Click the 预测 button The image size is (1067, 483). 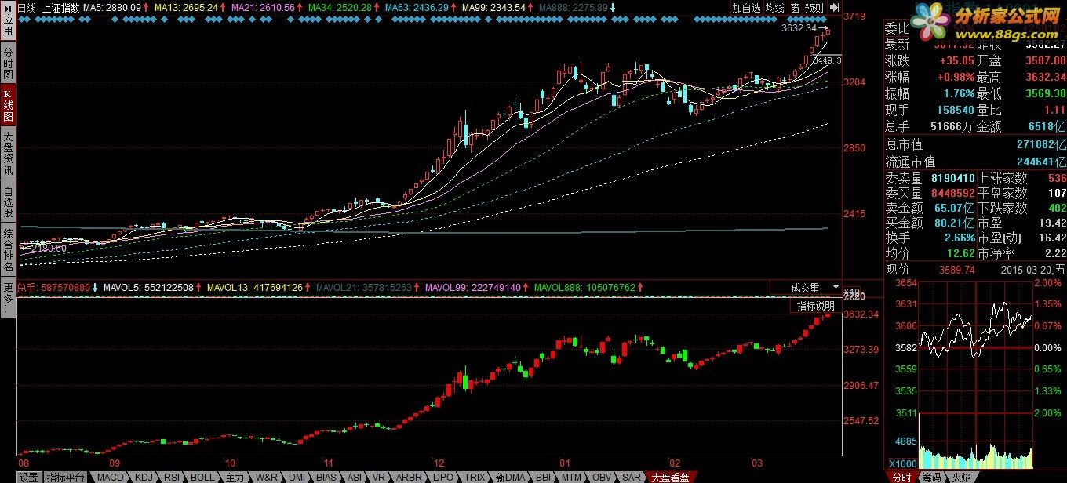[x=814, y=7]
